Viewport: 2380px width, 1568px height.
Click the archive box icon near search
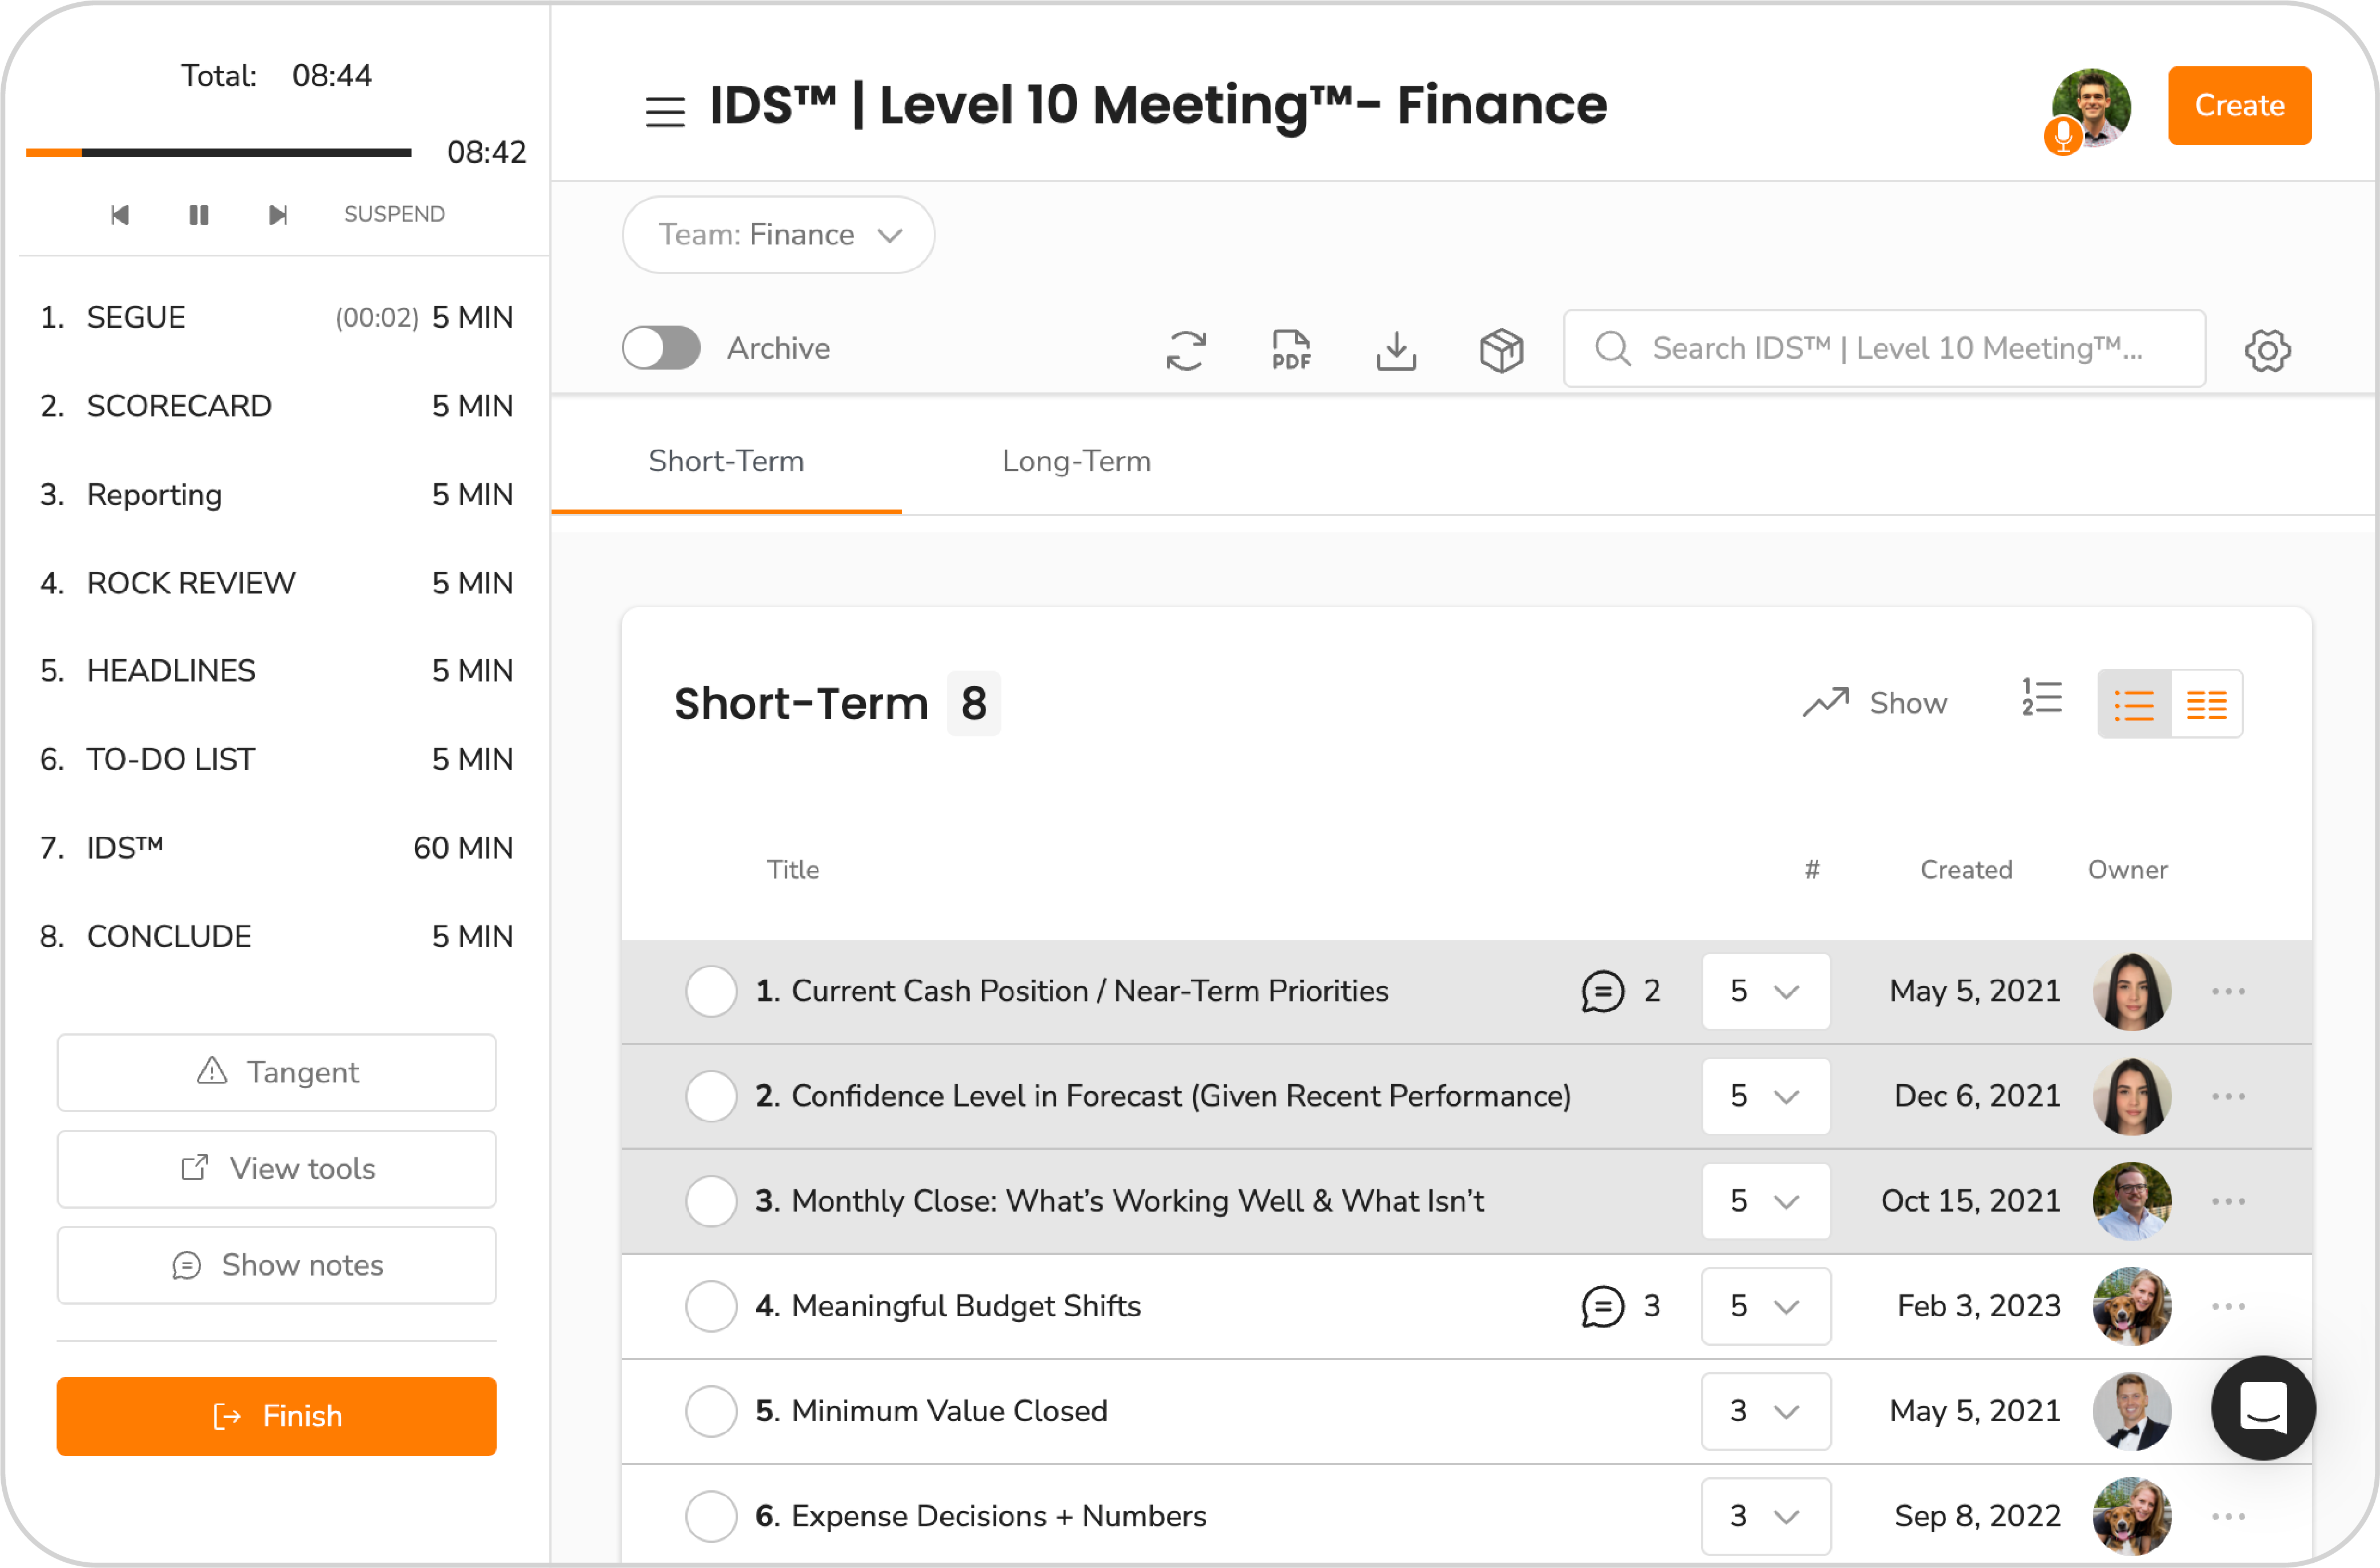tap(1500, 350)
